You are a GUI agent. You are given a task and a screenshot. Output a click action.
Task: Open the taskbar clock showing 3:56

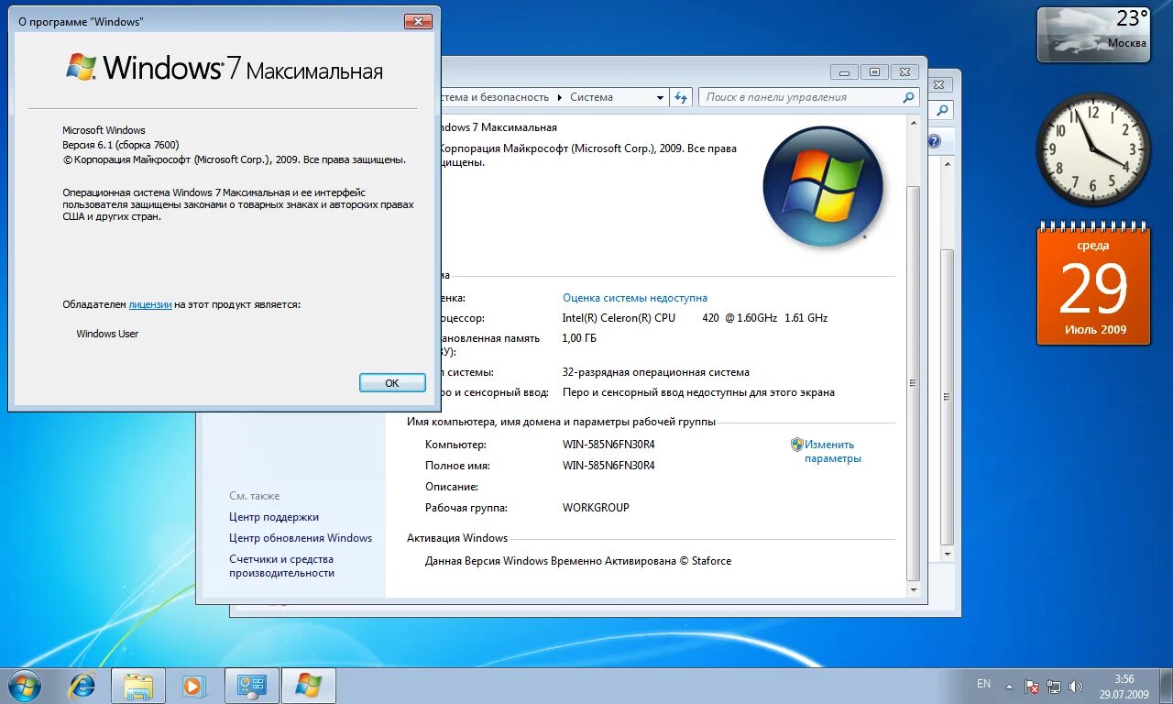(x=1124, y=686)
